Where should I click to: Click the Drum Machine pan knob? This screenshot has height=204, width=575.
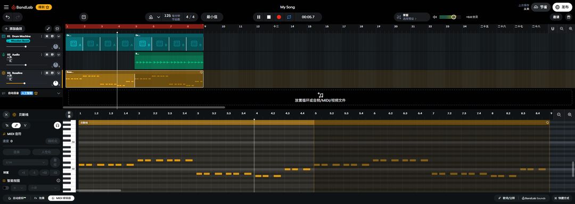55,46
